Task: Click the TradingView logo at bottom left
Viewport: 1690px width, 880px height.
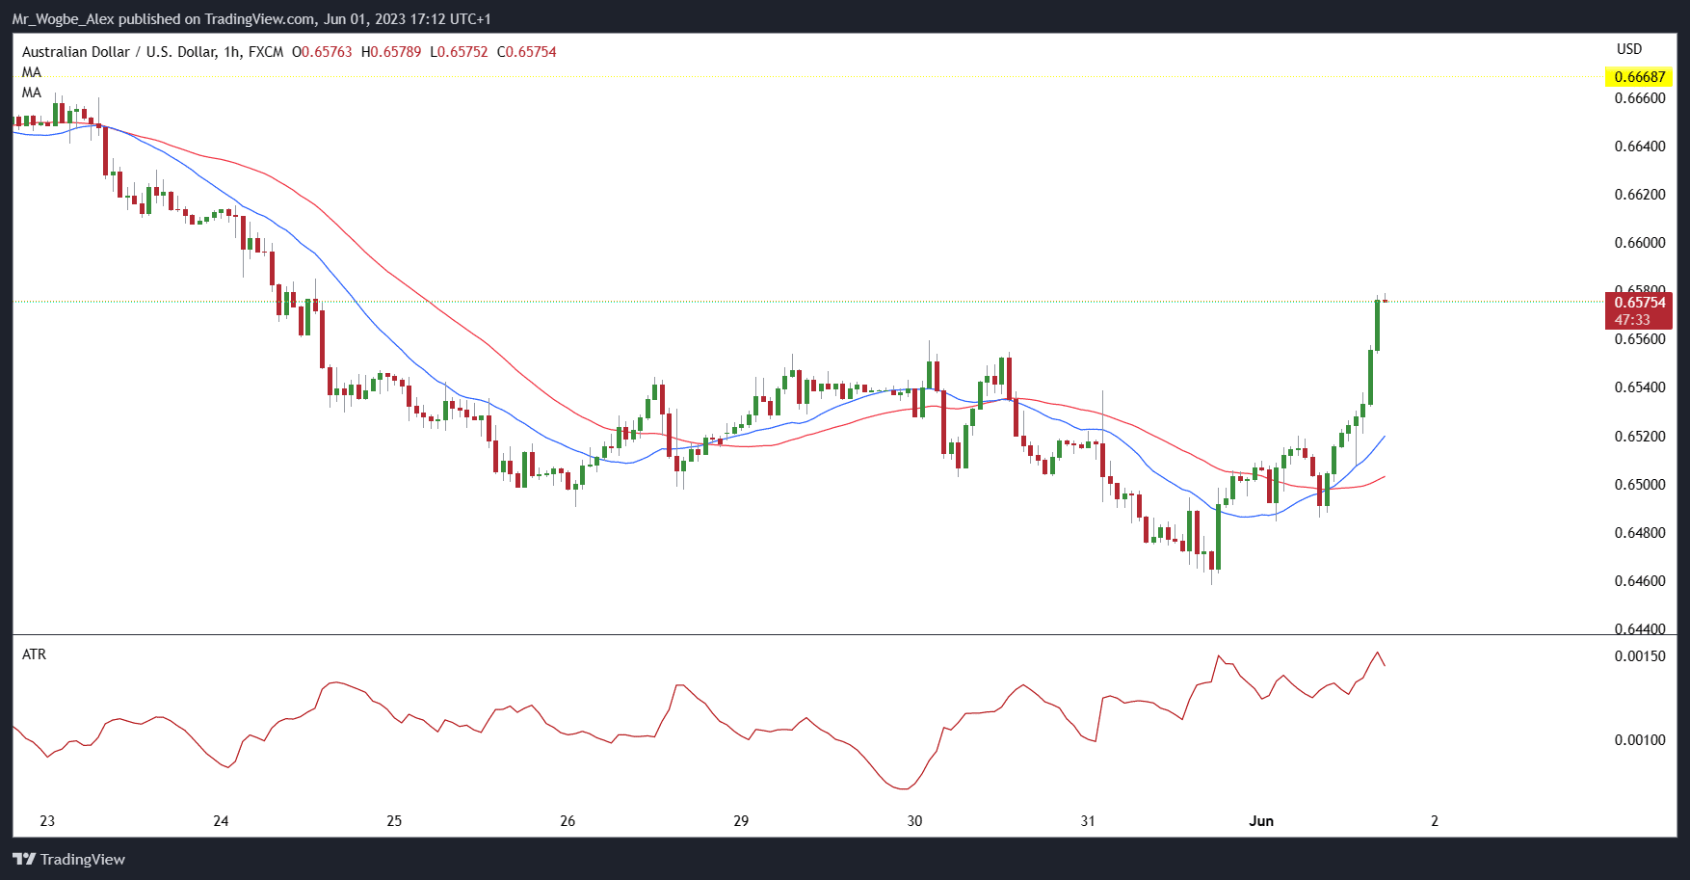Action: [x=68, y=859]
